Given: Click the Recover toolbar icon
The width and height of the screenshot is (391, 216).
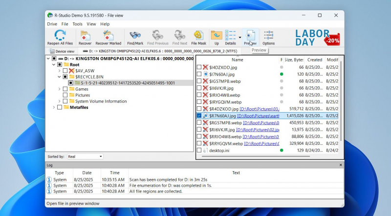Looking at the screenshot, I should pos(85,35).
